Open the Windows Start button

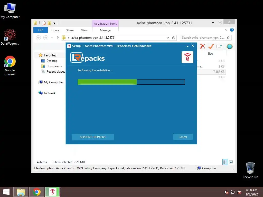coord(6,192)
